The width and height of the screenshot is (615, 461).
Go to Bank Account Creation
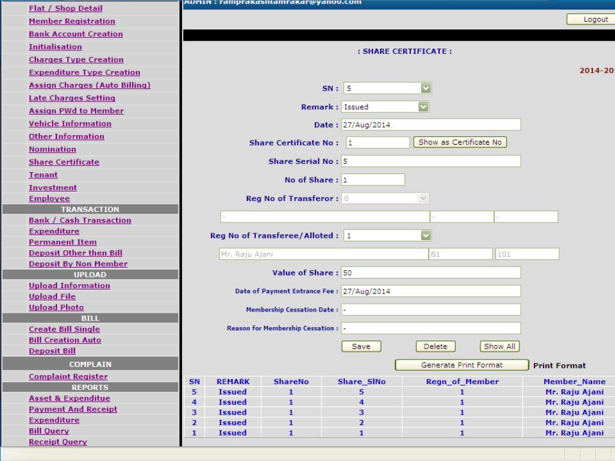76,34
